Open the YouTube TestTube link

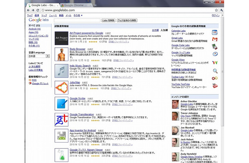click(x=180, y=84)
